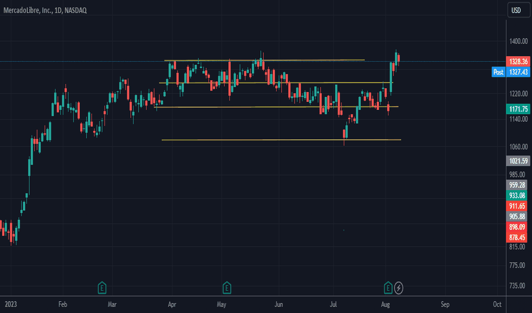This screenshot has width=532, height=313.
Task: Select the gray 959.28 price label
Action: point(517,185)
